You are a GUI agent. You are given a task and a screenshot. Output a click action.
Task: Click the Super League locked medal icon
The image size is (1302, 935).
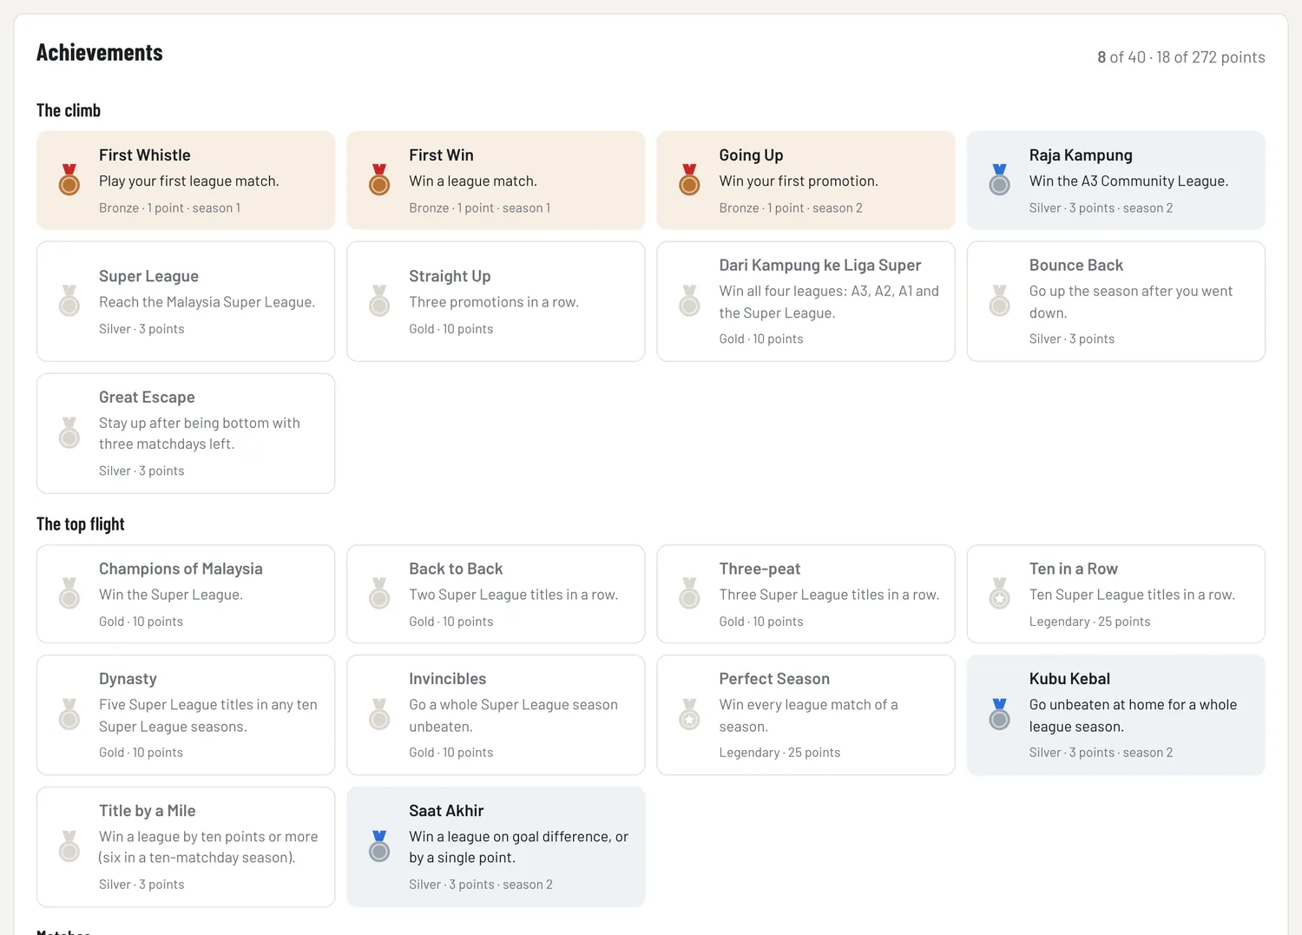[69, 301]
